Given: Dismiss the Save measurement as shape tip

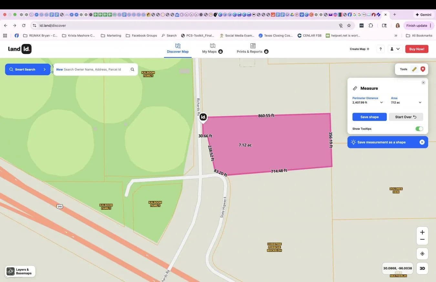Looking at the screenshot, I should 422,142.
